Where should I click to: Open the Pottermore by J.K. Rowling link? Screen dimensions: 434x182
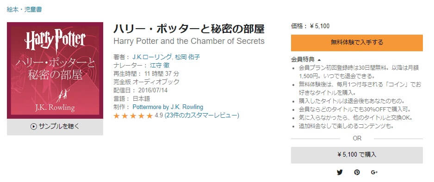tap(168, 107)
